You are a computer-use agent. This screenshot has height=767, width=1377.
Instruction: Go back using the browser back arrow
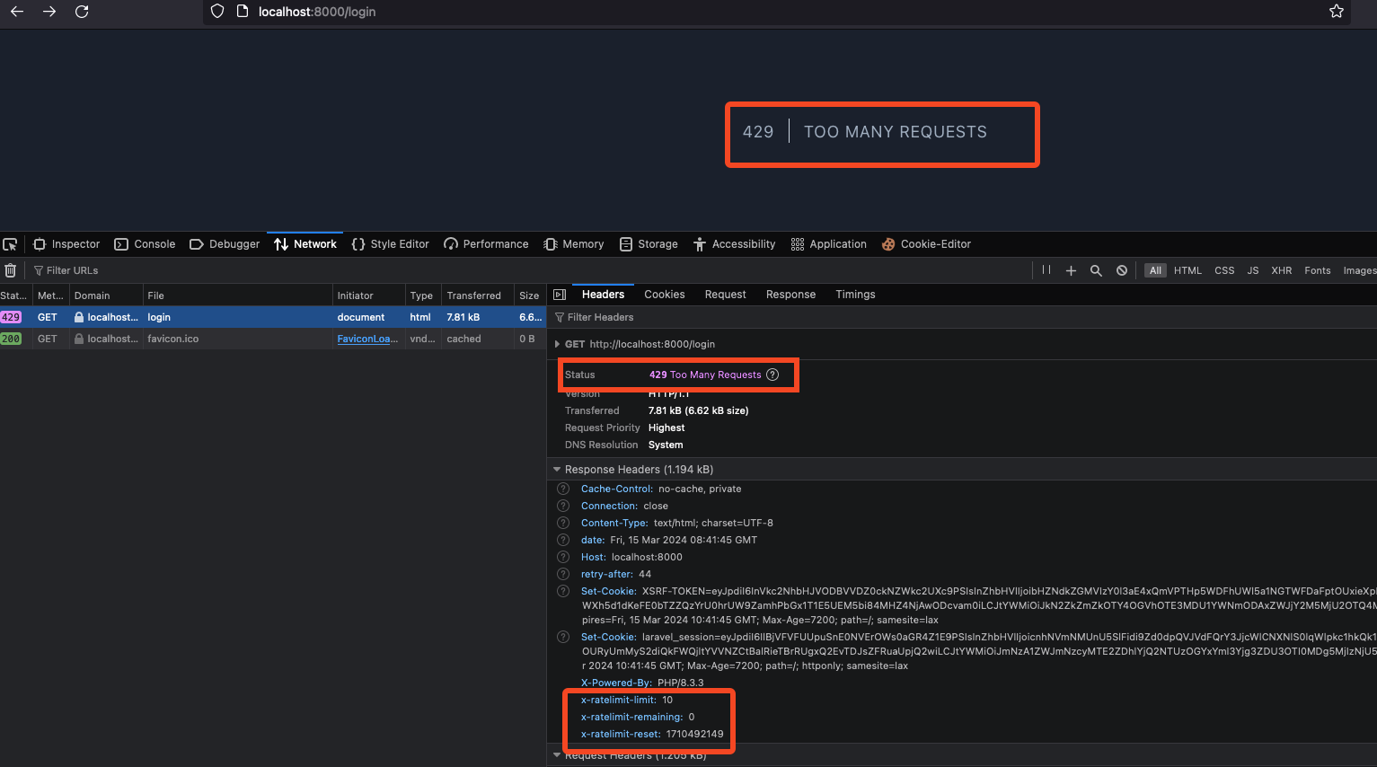pyautogui.click(x=17, y=12)
